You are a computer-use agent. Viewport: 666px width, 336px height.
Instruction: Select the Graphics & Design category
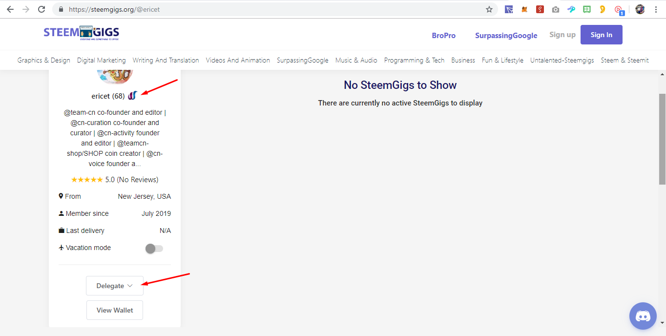[44, 60]
